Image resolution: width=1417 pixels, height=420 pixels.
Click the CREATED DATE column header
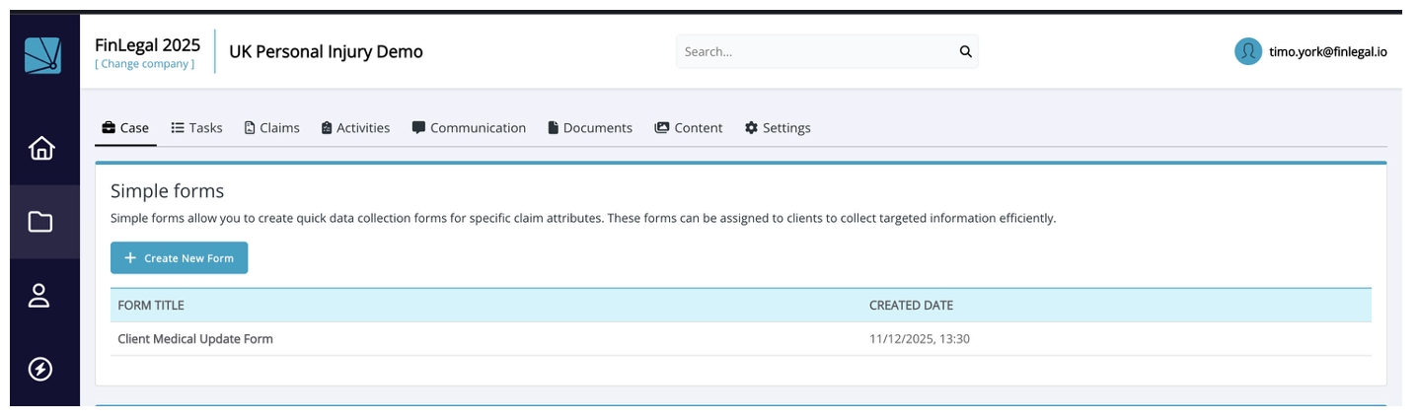(911, 306)
